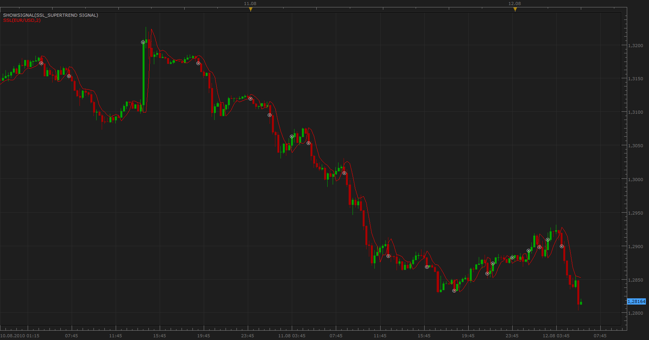649x340 pixels.
Task: Click the 1,2800 price axis label
Action: pos(636,313)
